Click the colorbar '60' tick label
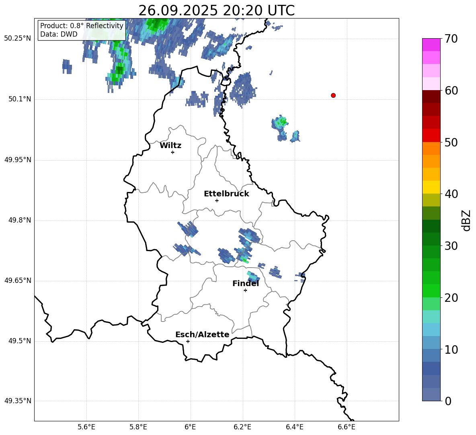Image resolution: width=476 pixels, height=435 pixels. (451, 91)
